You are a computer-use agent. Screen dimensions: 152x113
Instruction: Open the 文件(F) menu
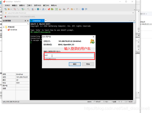coord(7,5)
